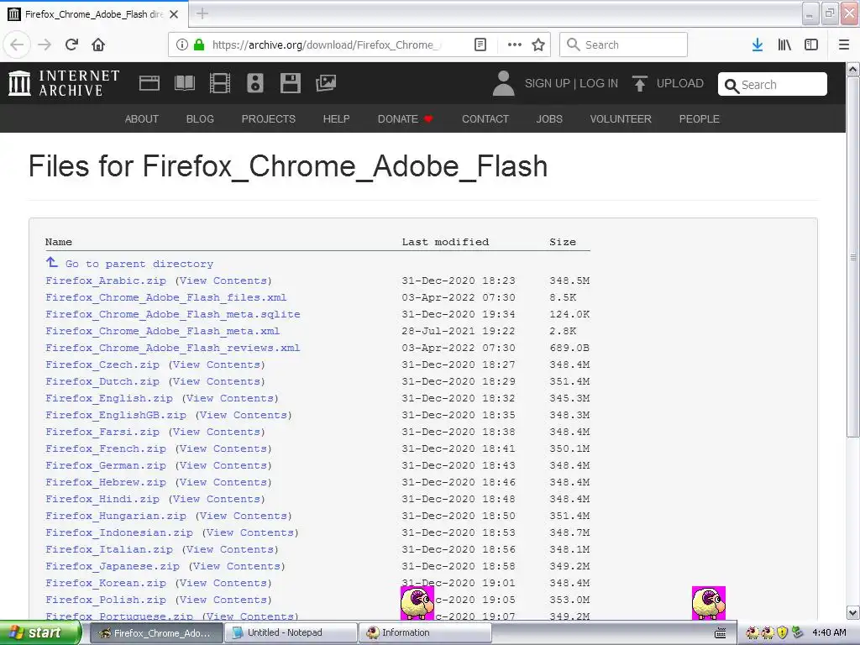
Task: Click the system clock showing 4:40 AM
Action: (829, 632)
